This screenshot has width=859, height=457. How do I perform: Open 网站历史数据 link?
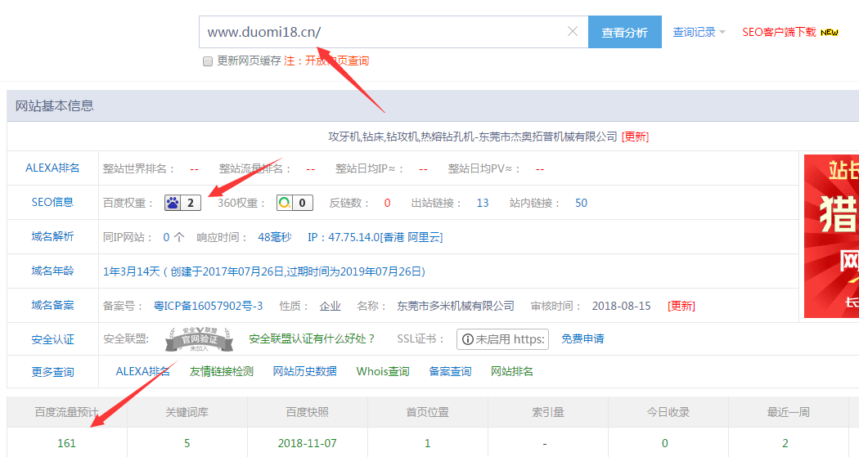click(304, 371)
